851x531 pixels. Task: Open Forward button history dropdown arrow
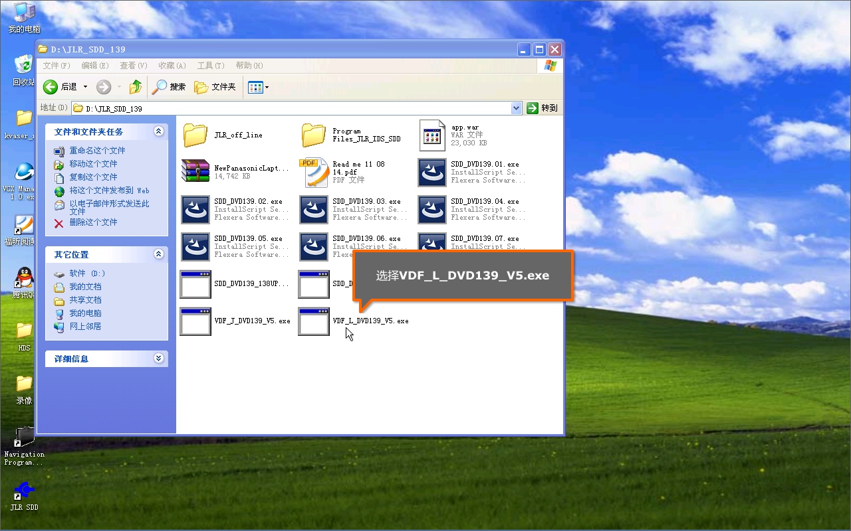[x=120, y=87]
